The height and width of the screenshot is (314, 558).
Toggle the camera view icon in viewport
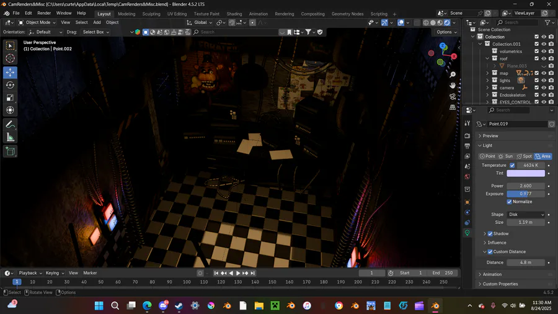[453, 96]
